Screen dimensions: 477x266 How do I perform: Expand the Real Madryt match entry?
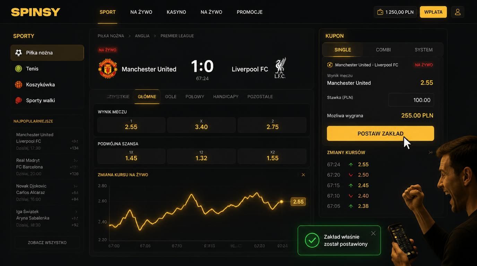tap(76, 160)
